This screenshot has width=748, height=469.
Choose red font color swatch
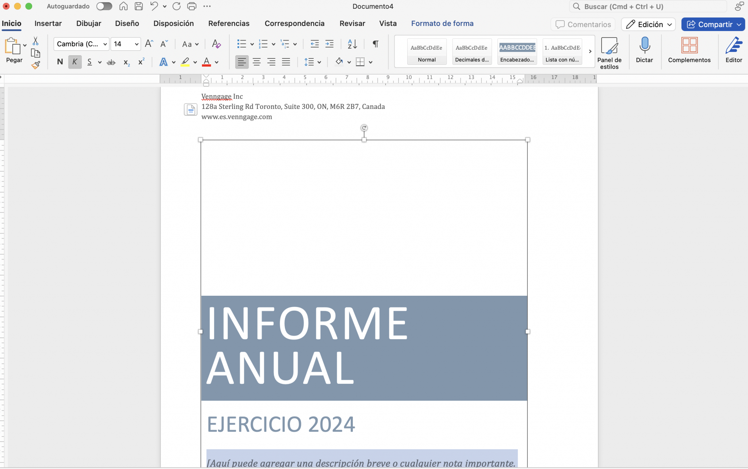tap(206, 62)
